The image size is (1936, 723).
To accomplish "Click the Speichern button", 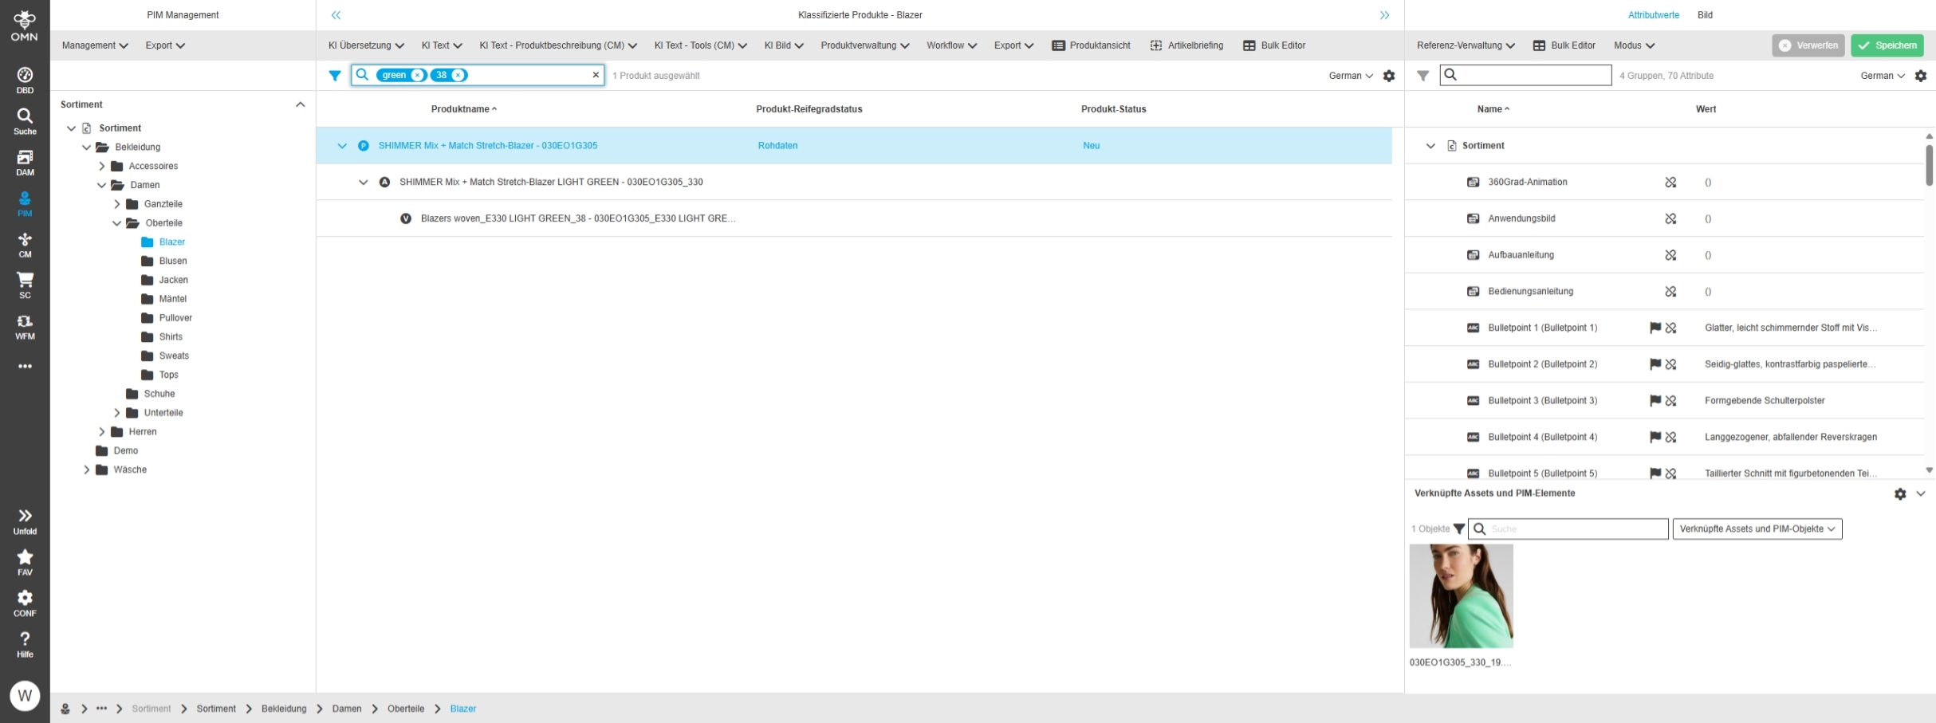I will point(1887,45).
